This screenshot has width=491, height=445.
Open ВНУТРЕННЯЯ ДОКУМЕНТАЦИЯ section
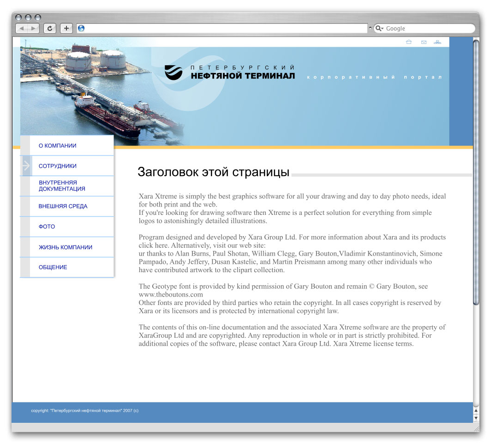tap(67, 186)
